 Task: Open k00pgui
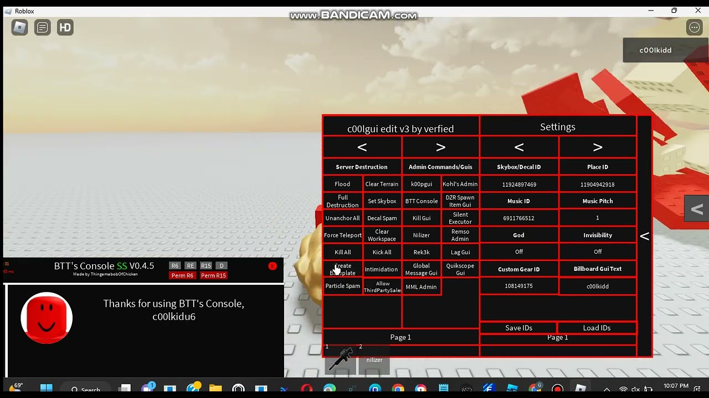click(x=421, y=184)
